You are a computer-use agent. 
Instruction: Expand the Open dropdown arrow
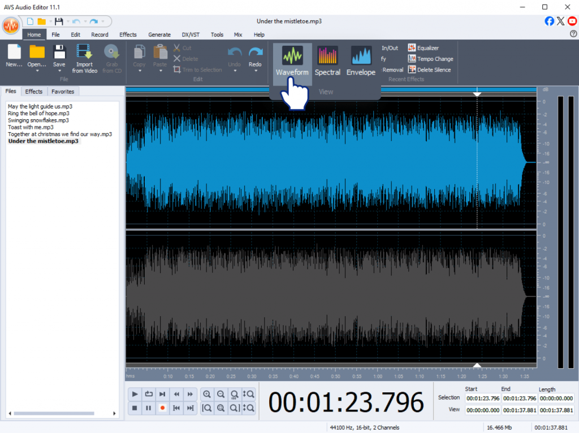coord(37,72)
